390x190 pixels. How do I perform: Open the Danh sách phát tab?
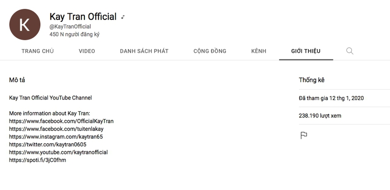click(x=144, y=51)
